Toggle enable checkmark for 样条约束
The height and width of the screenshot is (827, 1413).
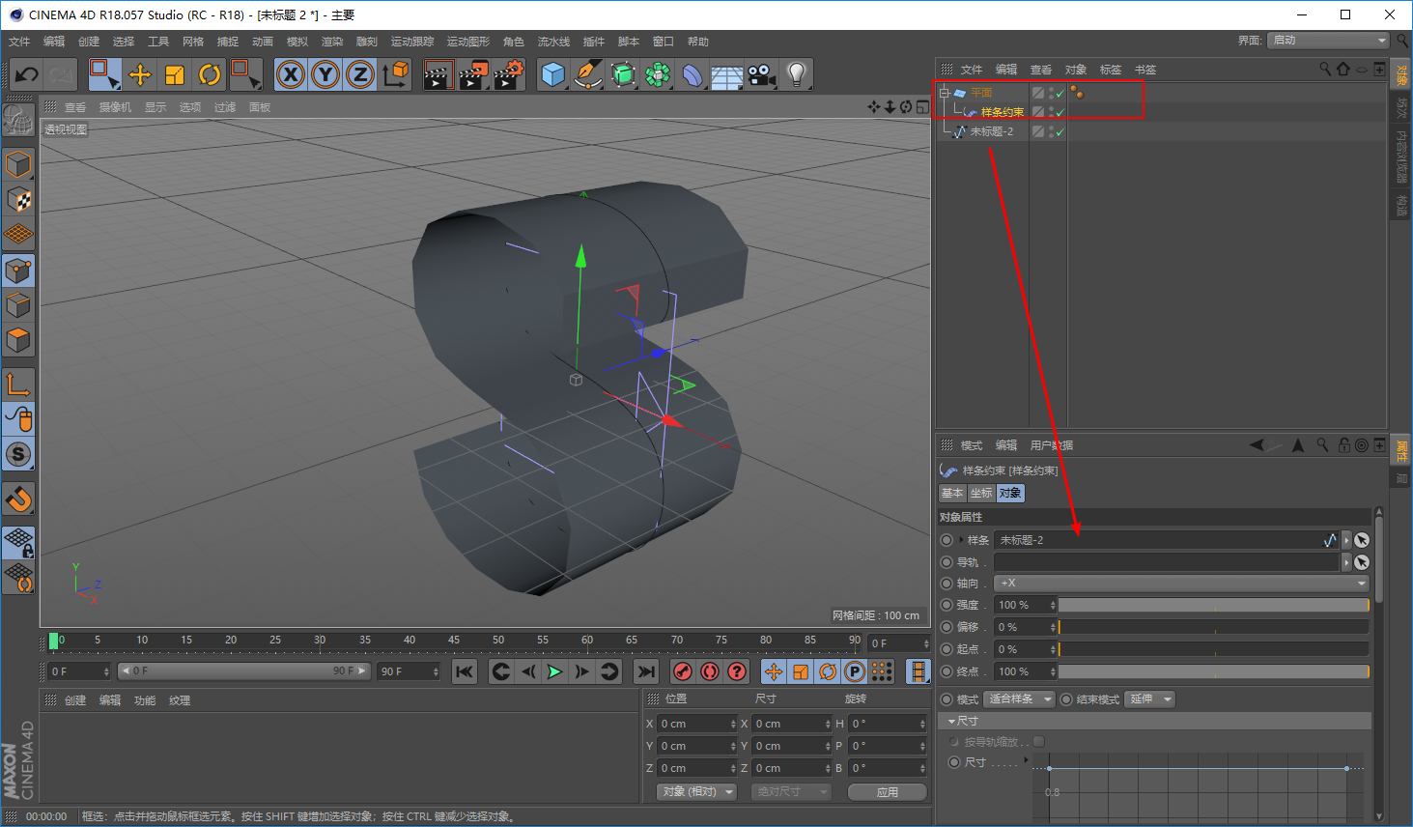tap(1060, 112)
